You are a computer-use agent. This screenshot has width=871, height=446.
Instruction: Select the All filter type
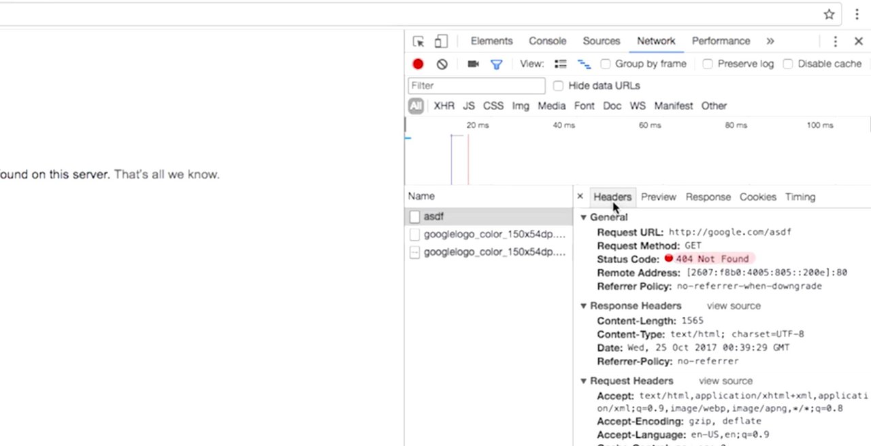[416, 106]
